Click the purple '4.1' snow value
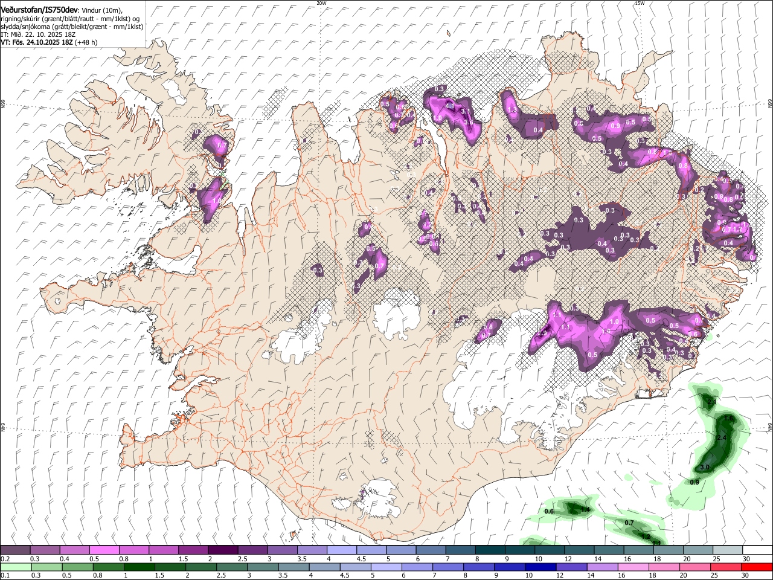 tap(449, 106)
